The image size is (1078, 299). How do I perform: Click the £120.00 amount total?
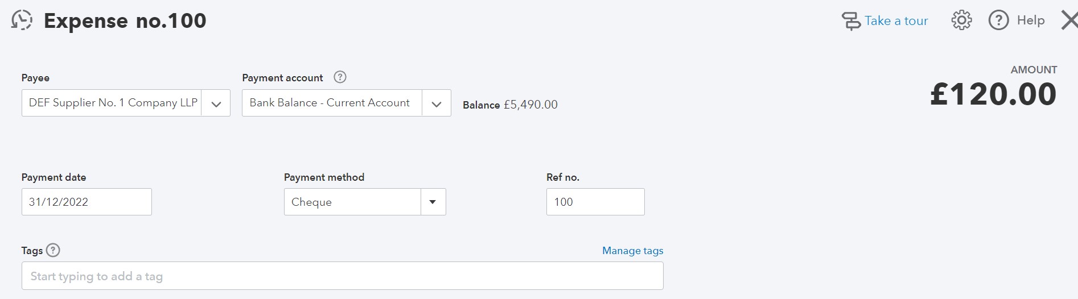point(993,94)
